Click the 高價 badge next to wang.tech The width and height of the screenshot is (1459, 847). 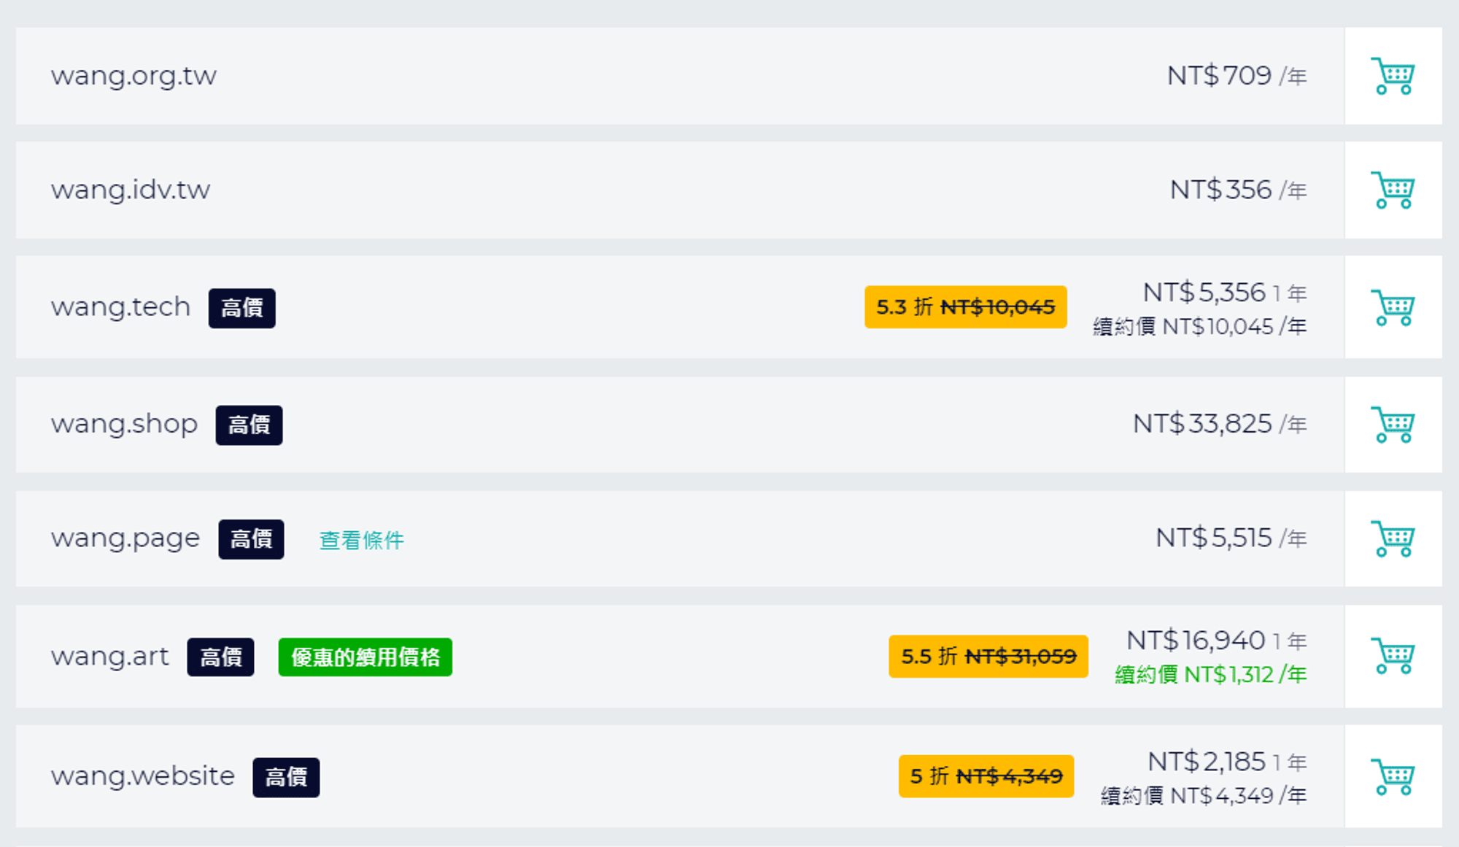241,308
